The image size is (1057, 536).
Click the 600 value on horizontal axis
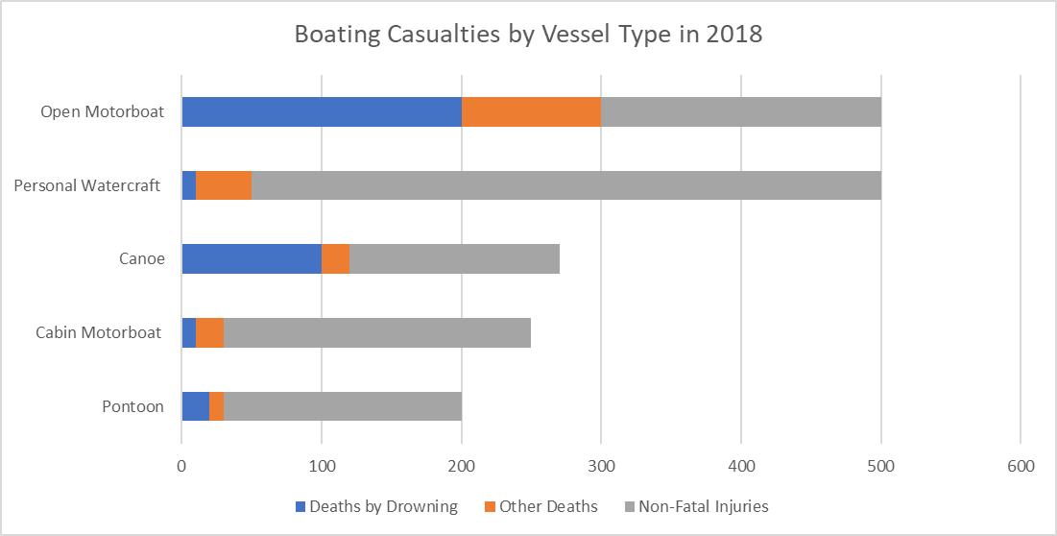click(x=1021, y=466)
